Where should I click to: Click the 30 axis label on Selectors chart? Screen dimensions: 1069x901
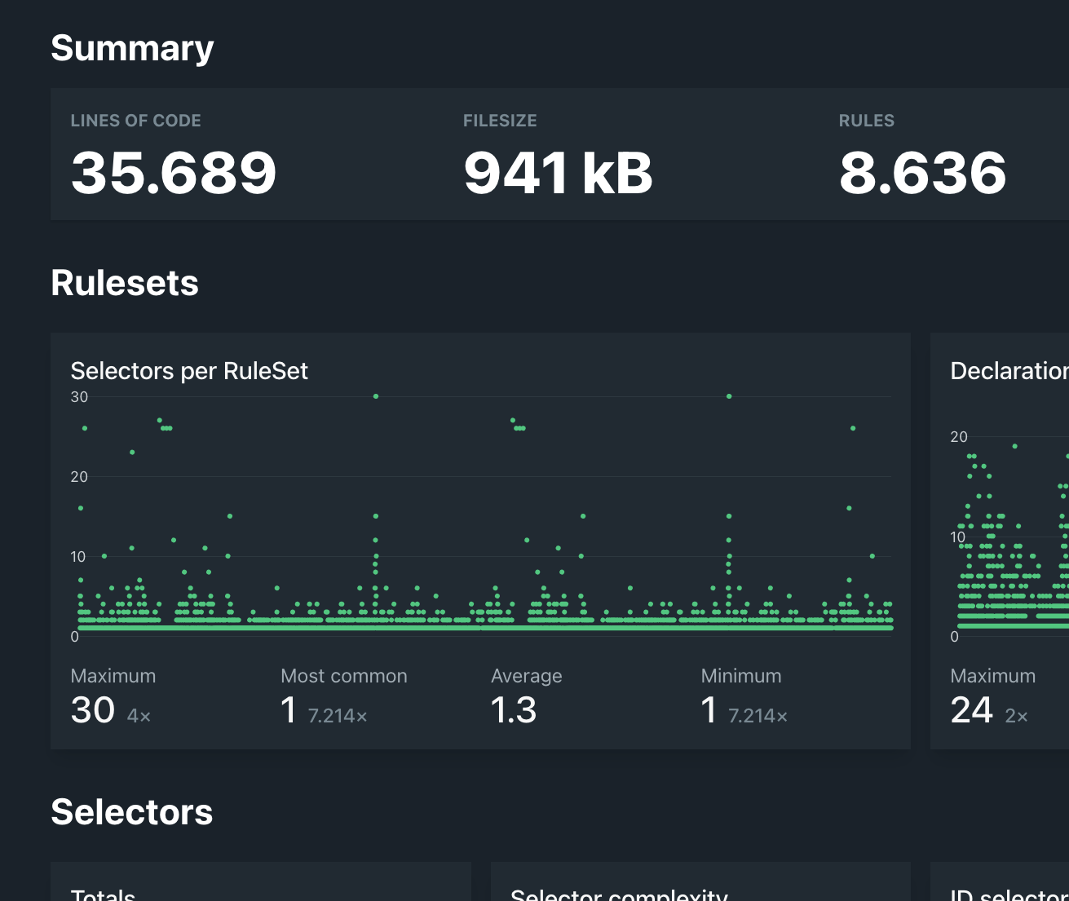pos(79,397)
